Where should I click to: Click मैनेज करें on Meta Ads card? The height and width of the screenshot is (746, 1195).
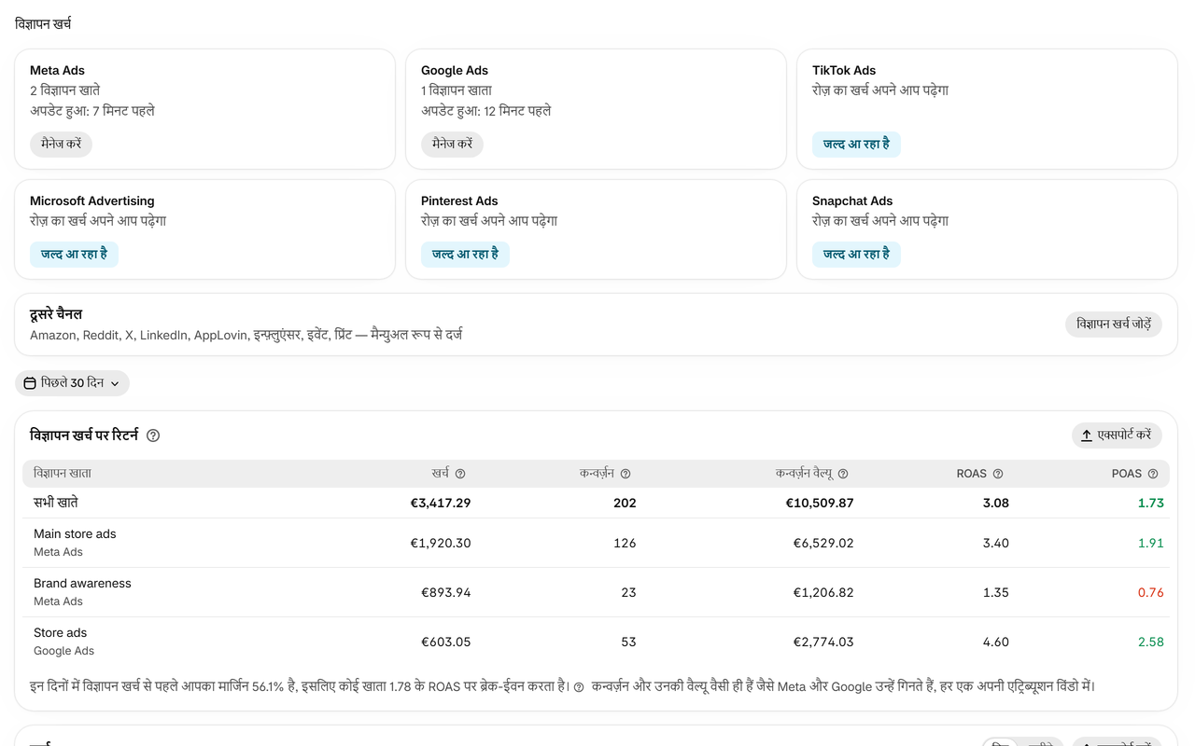[x=62, y=145]
